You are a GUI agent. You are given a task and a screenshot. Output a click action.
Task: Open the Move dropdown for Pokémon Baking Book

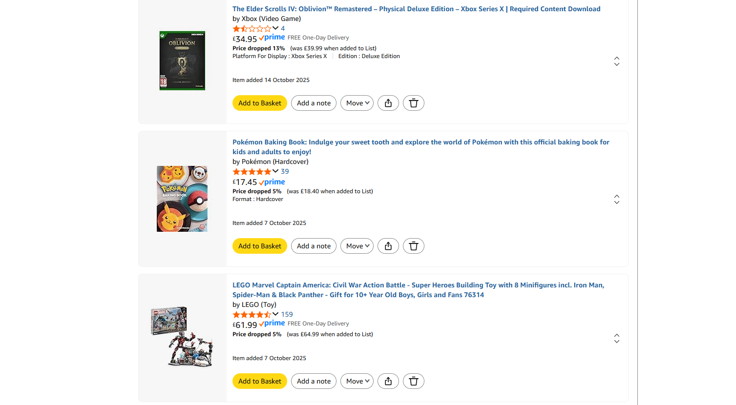click(x=357, y=246)
